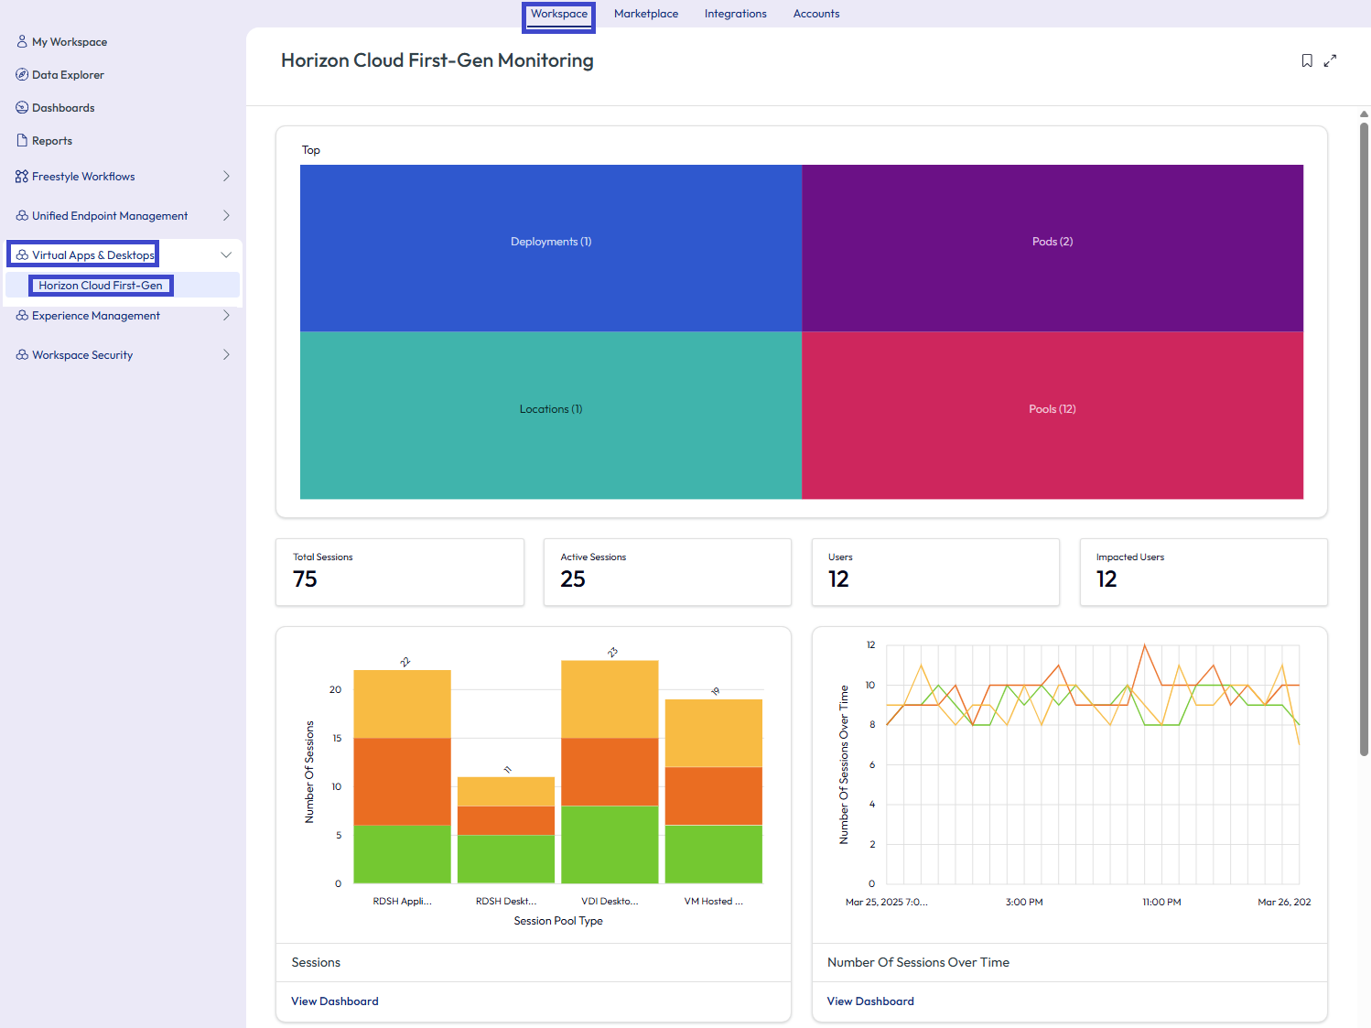
Task: Click the Experience Management icon
Action: [x=22, y=315]
